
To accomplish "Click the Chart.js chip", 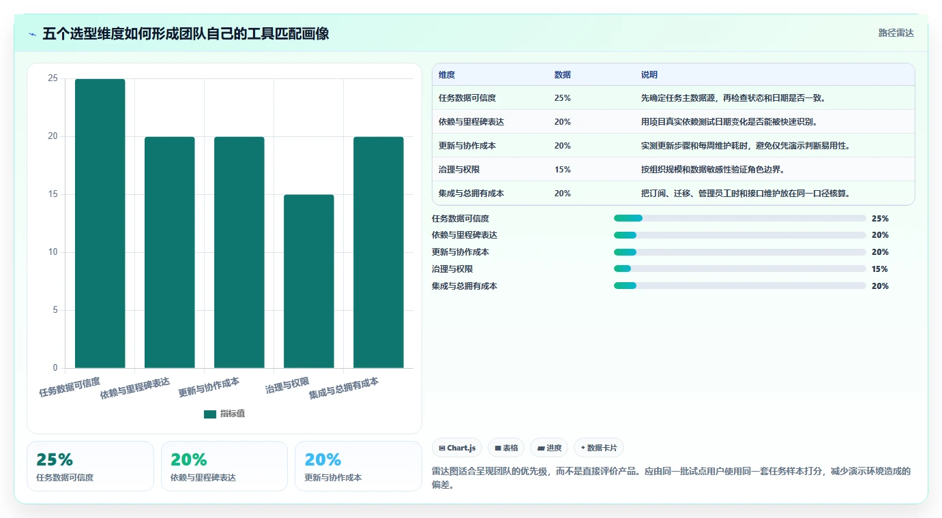I will (x=457, y=448).
